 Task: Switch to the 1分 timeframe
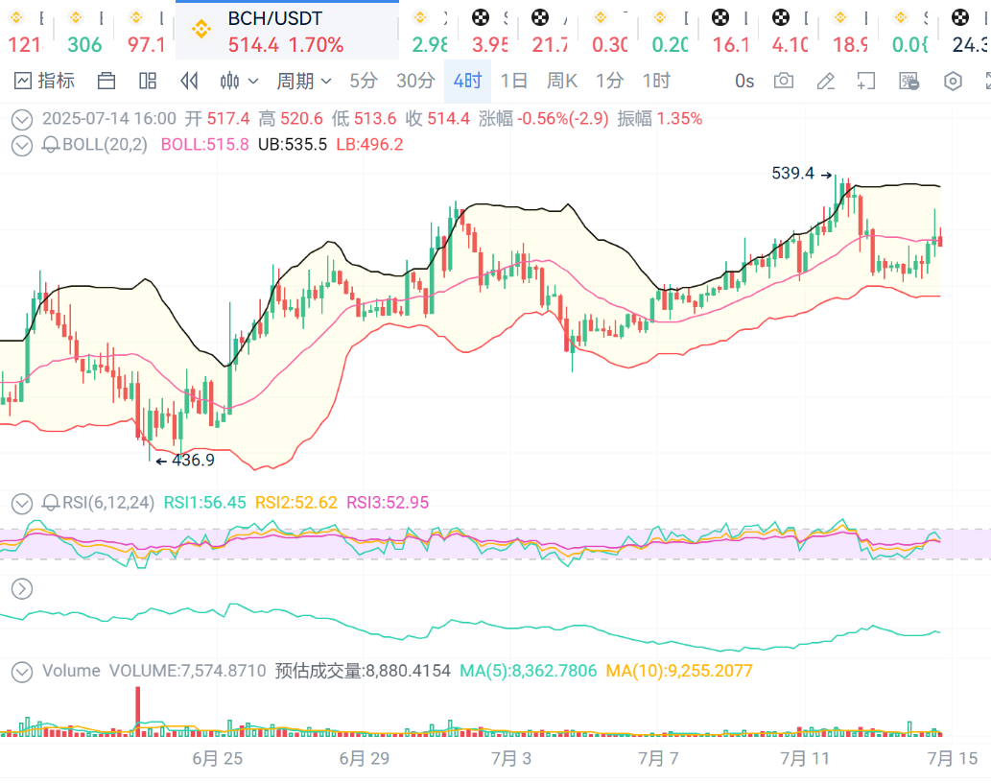coord(610,81)
